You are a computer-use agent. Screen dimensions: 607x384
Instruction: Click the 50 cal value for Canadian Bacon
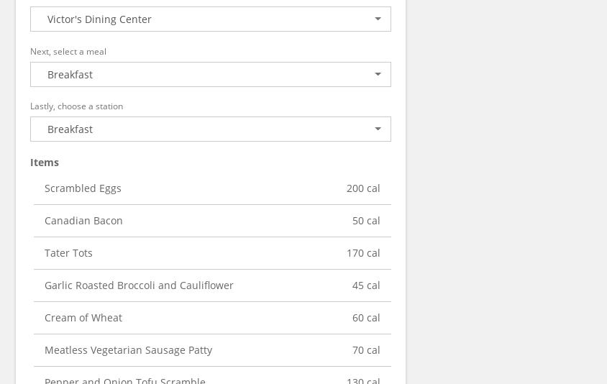tap(366, 221)
